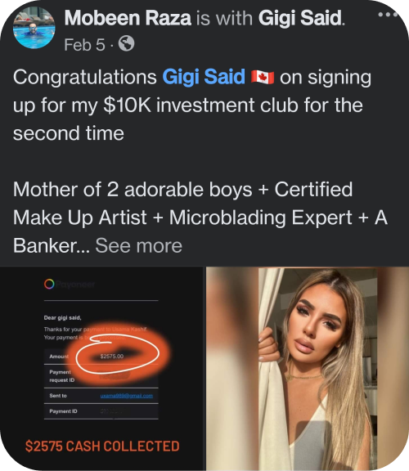Click the blue Gigi Said tagged mention

click(x=204, y=77)
